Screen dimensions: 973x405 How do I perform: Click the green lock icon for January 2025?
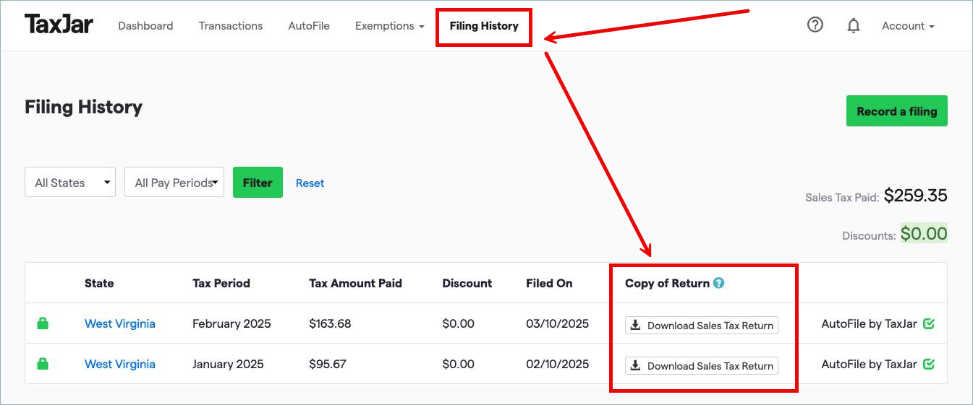43,364
